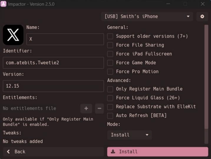211x159 pixels.
Task: Click the 'No tweaks added' text
Action: click(23, 141)
